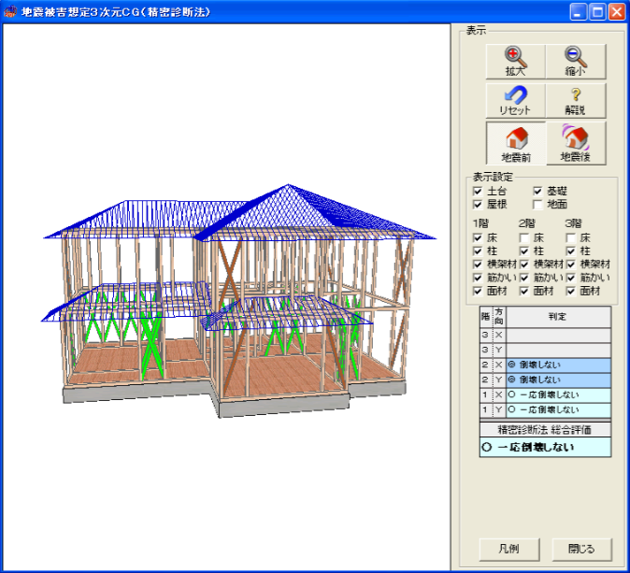The width and height of the screenshot is (630, 573).
Task: Toggle the 3階 横架材 checkbox
Action: (571, 265)
